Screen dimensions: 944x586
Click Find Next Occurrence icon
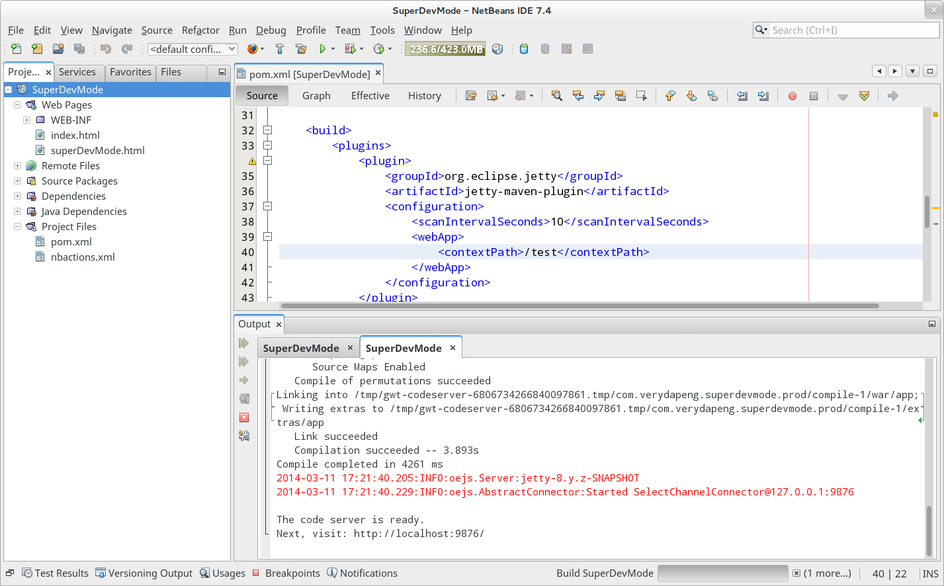pos(599,96)
